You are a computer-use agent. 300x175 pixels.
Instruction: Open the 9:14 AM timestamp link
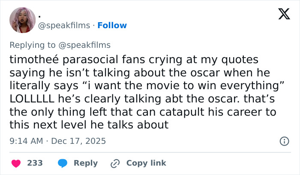coord(25,140)
